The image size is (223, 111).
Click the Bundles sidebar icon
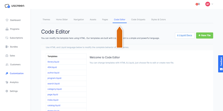point(7,47)
